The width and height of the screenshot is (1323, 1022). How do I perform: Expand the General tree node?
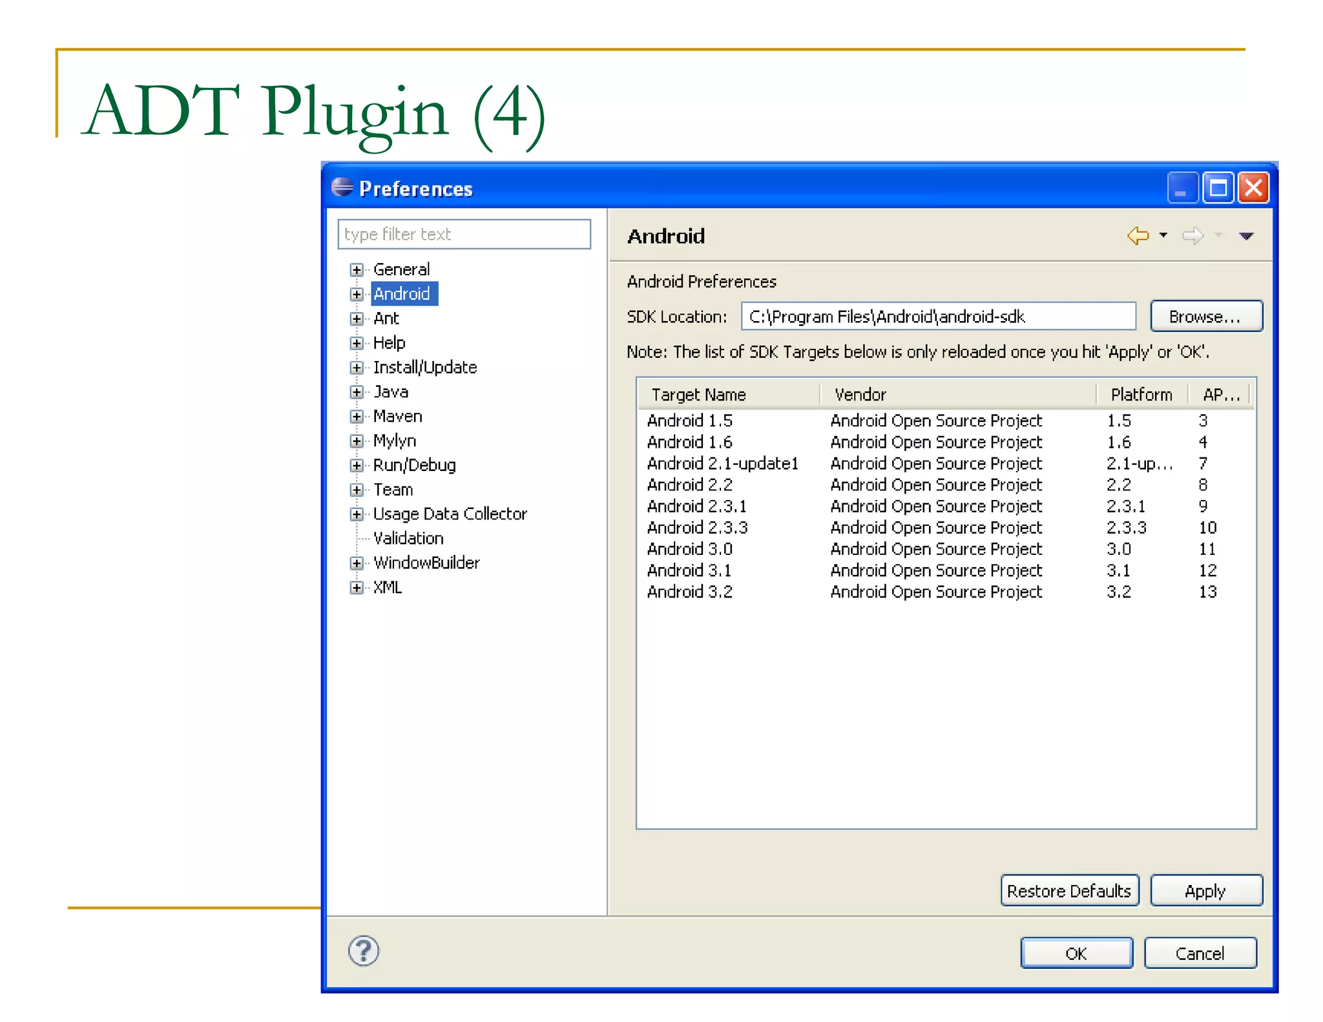coord(357,269)
